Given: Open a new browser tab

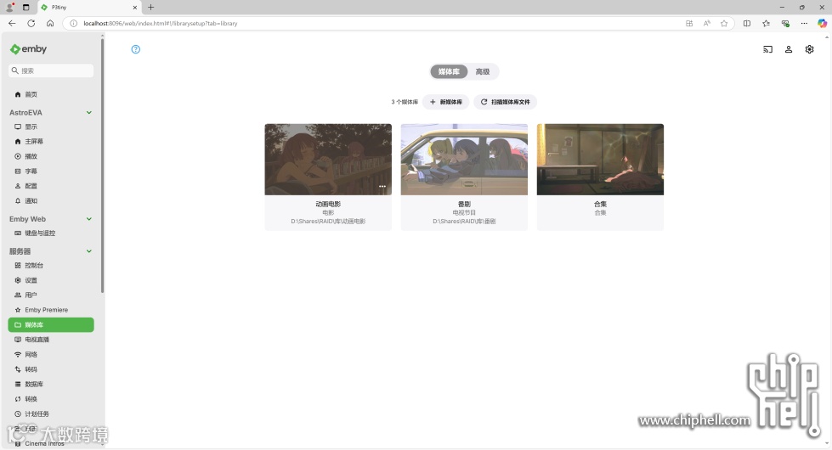Looking at the screenshot, I should 150,8.
